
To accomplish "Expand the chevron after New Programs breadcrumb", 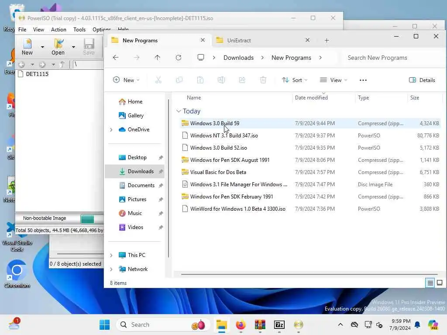I will coord(320,58).
